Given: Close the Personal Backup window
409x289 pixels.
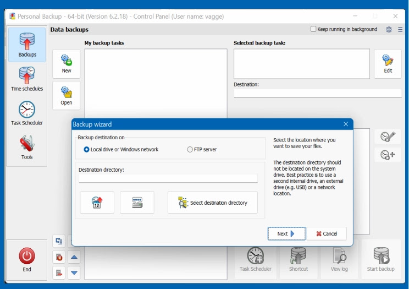Looking at the screenshot, I should click(395, 16).
